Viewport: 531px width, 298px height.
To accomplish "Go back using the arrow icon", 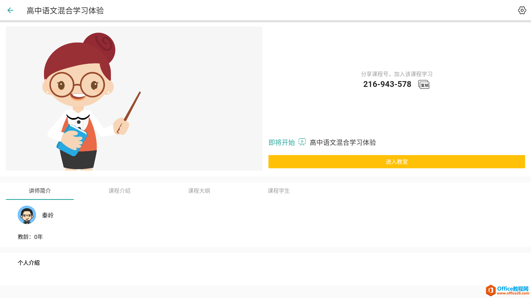I will coord(10,10).
